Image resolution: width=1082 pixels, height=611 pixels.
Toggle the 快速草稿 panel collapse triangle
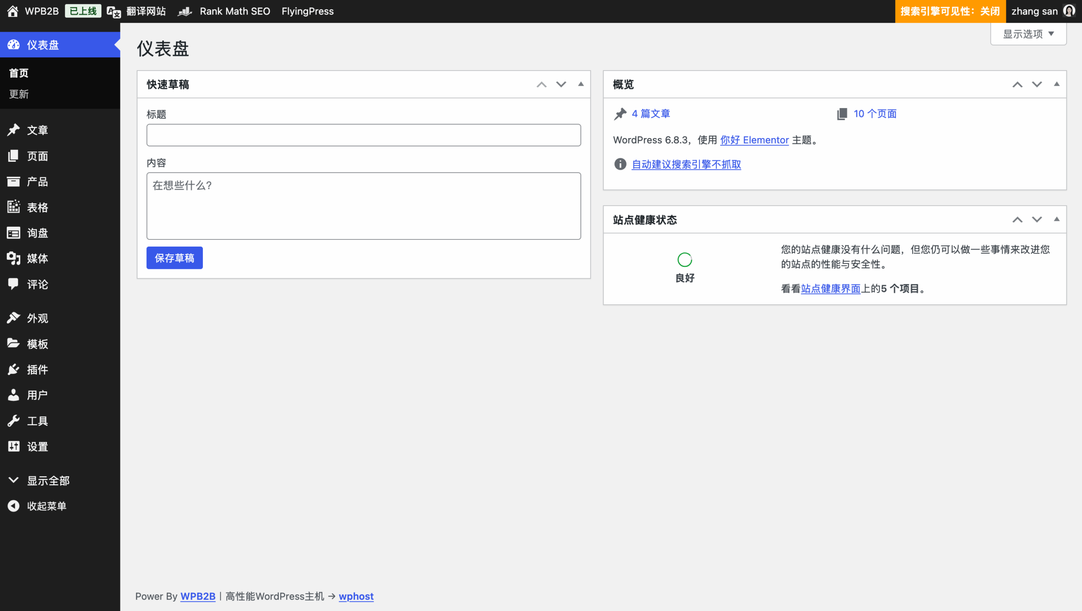581,84
